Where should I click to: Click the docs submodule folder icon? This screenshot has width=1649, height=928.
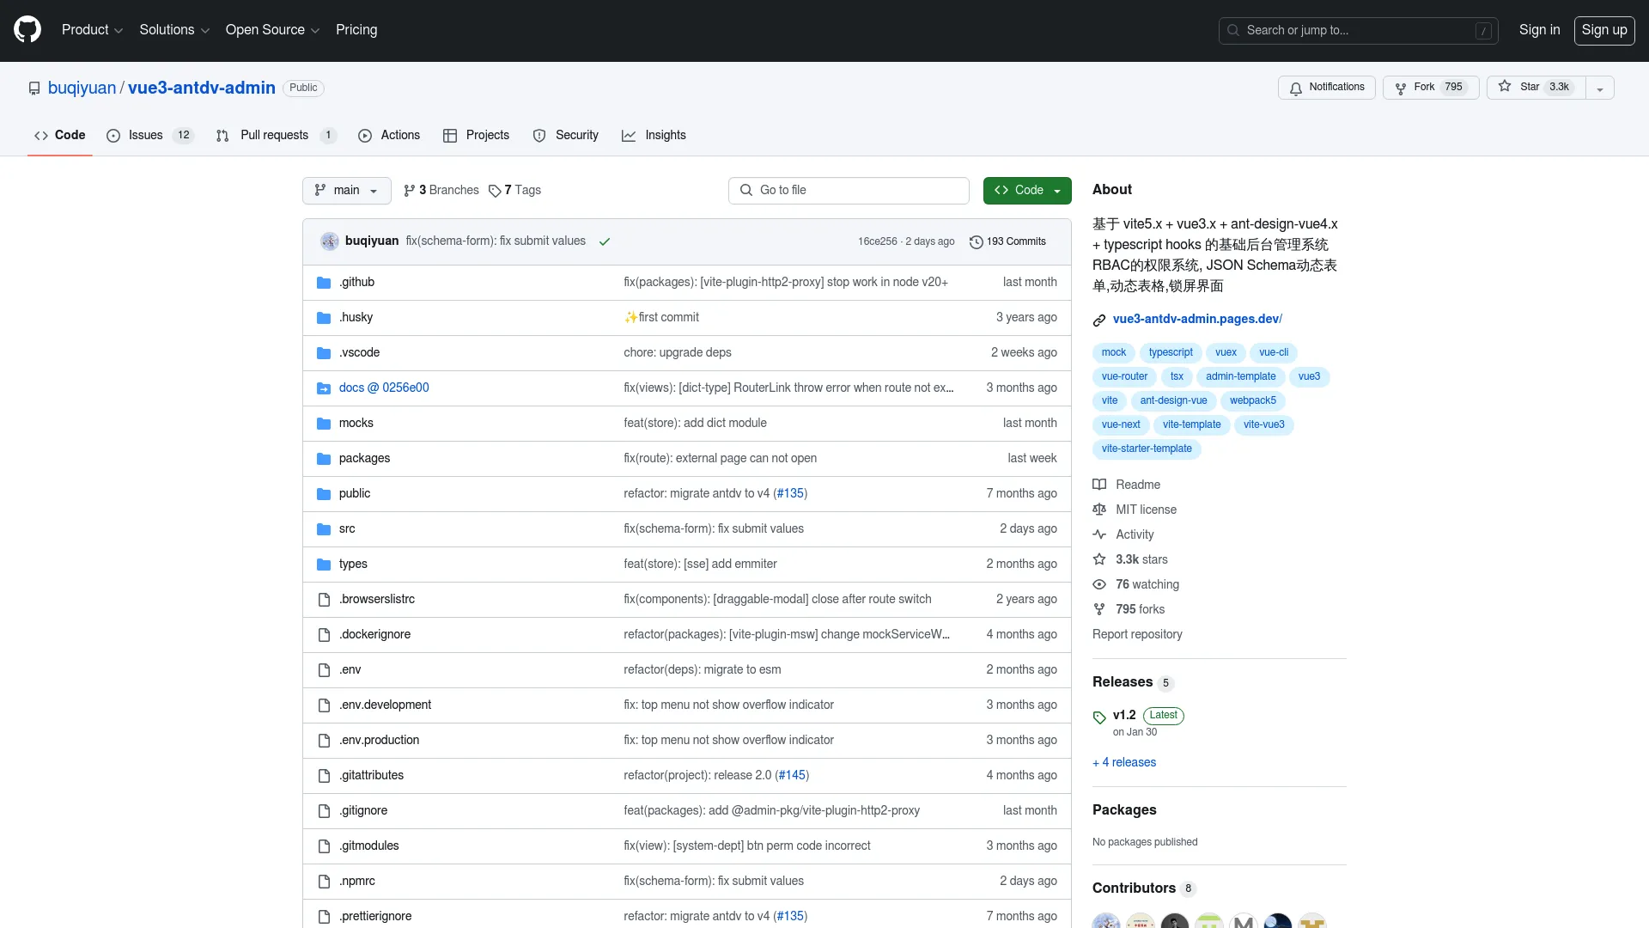click(324, 388)
